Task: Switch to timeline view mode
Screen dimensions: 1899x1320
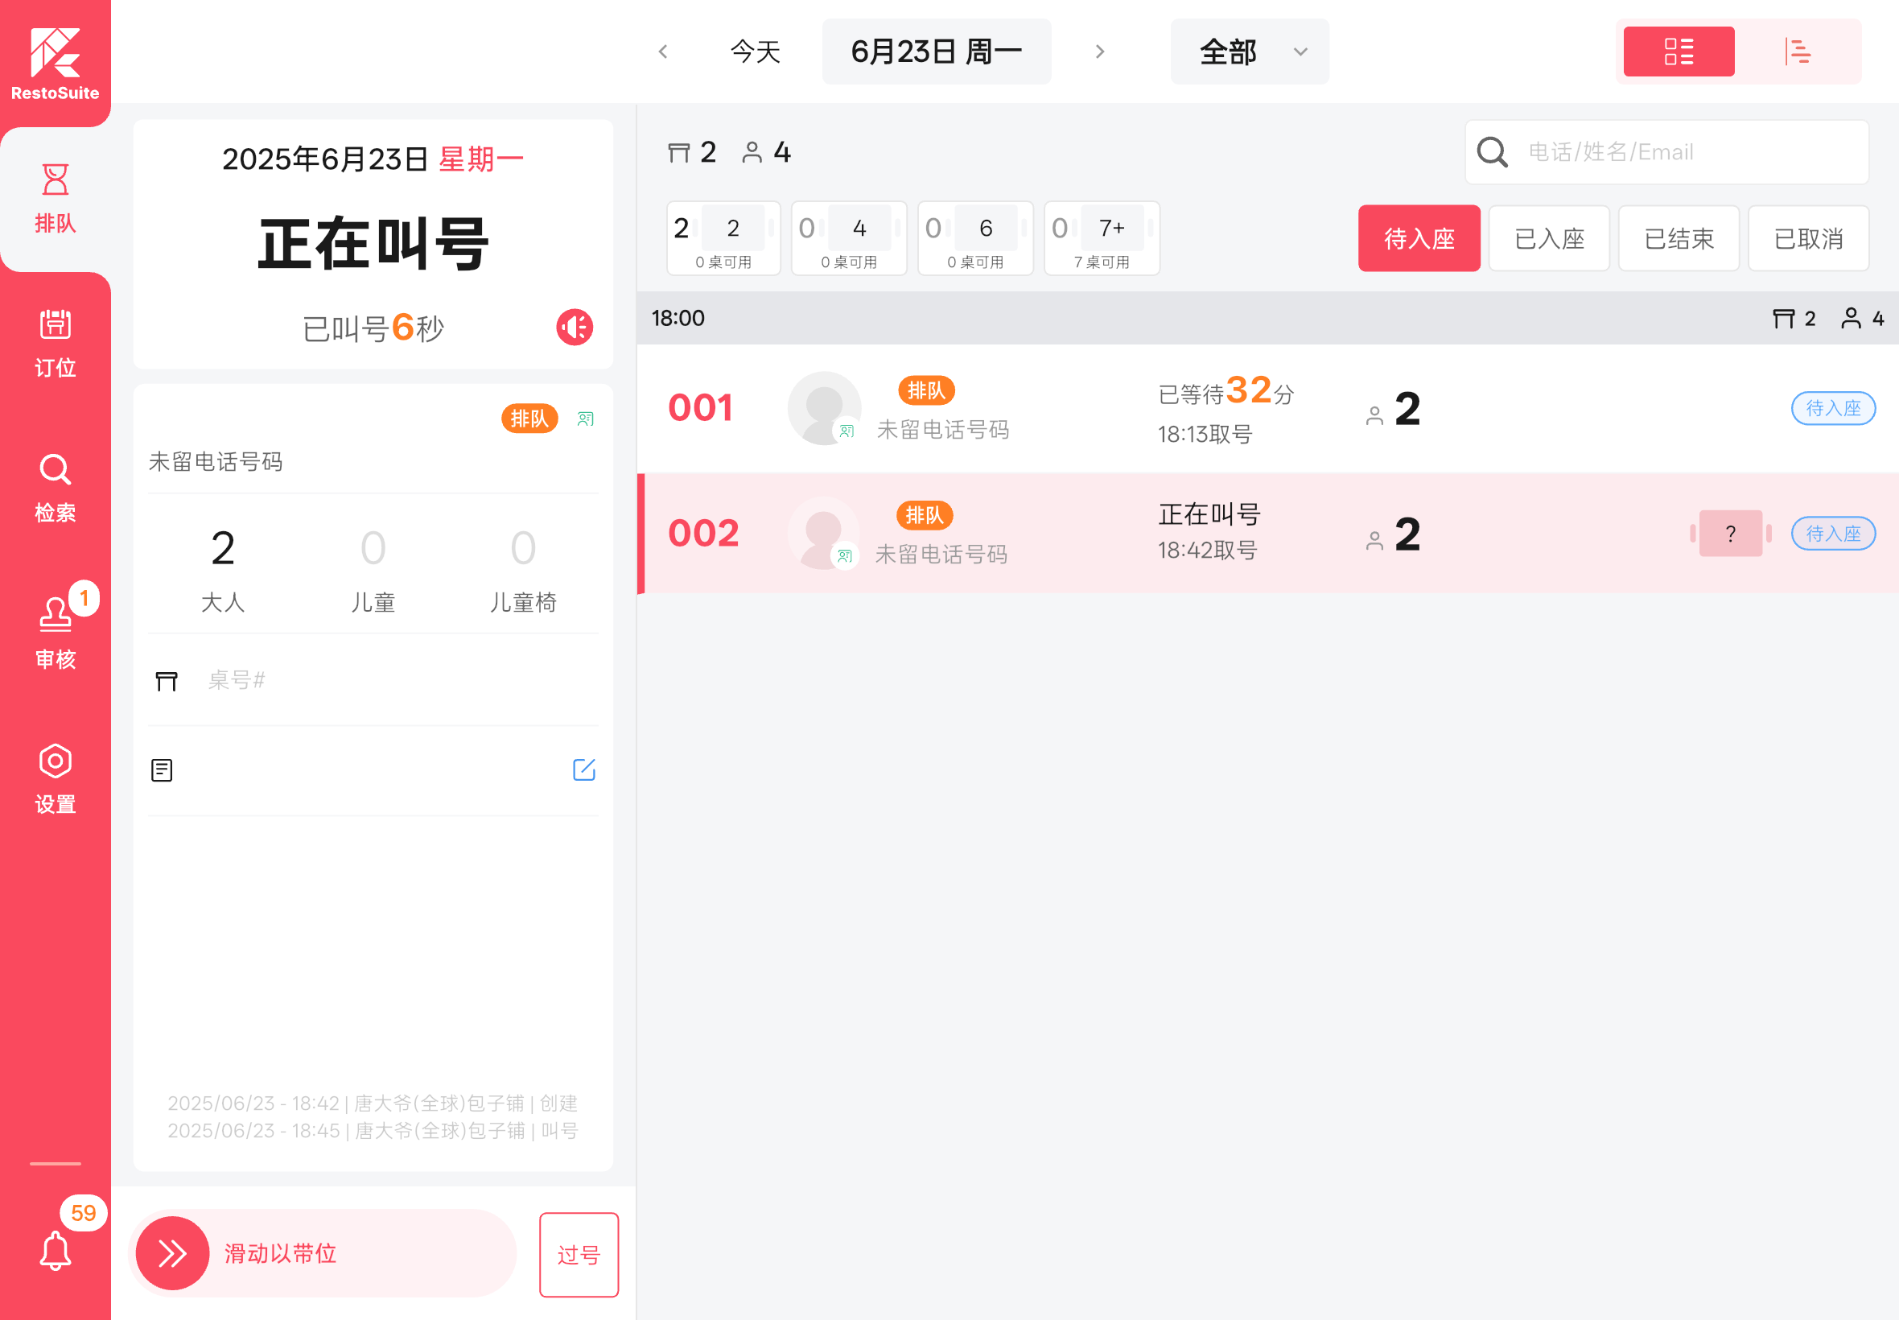Action: click(x=1798, y=52)
